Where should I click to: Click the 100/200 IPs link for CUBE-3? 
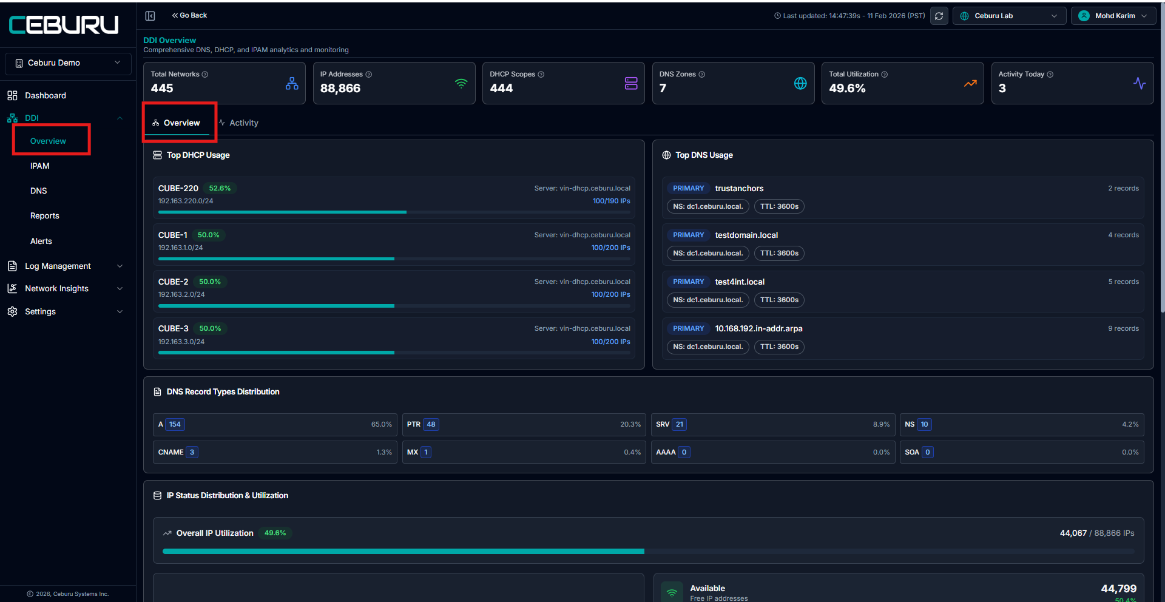(x=610, y=342)
